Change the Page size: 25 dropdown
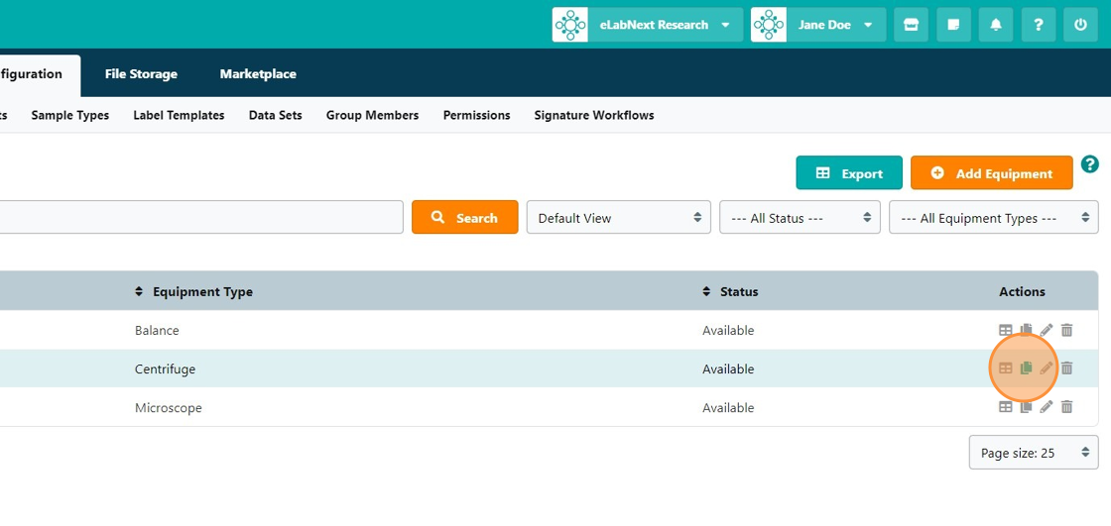1111x526 pixels. [1034, 453]
